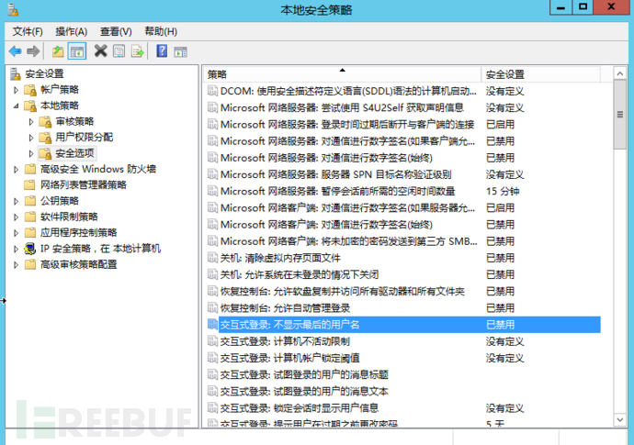Expand the 帐户策略 tree node
The height and width of the screenshot is (445, 634).
click(x=16, y=90)
